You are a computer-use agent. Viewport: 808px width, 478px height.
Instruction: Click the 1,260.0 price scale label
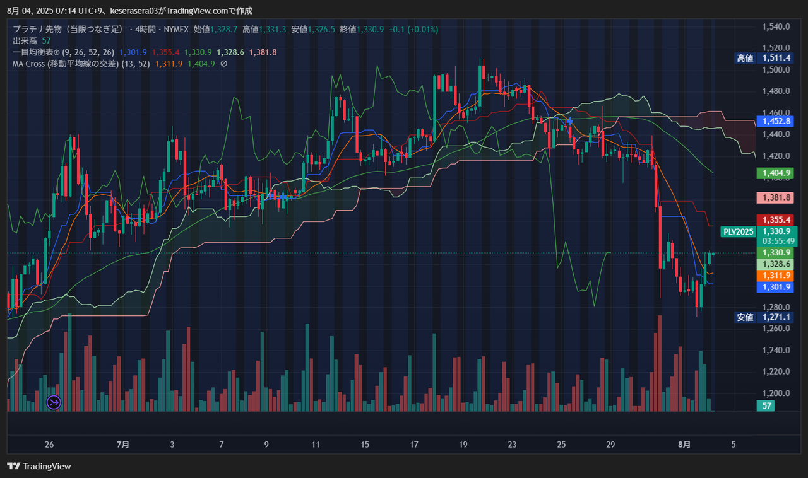776,329
